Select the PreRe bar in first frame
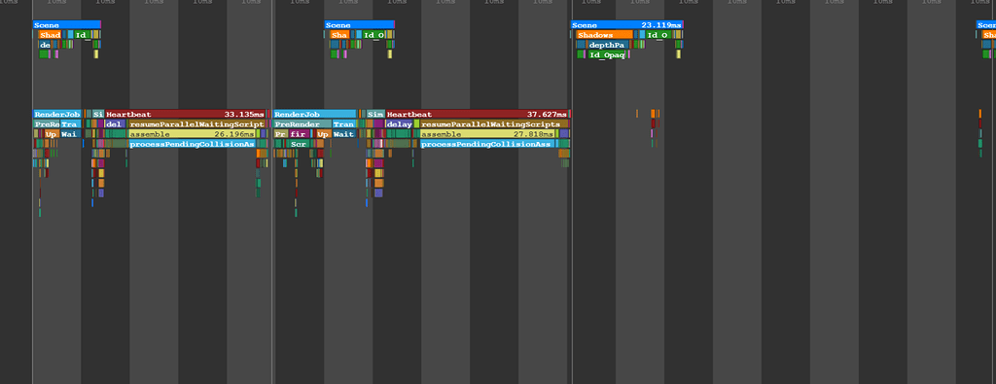996x384 pixels. (47, 124)
